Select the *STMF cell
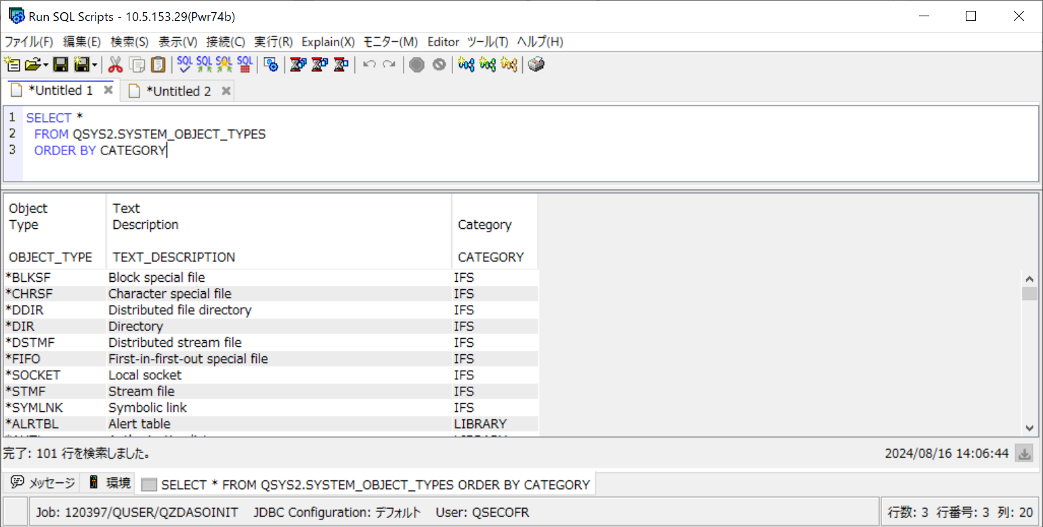The height and width of the screenshot is (527, 1043). (x=55, y=392)
